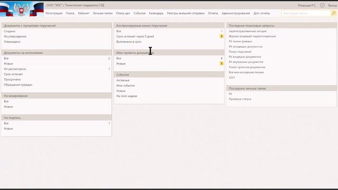Open recent query "Зарегистрированные сегодня"
Viewport: 338px width, 190px height.
tap(248, 31)
